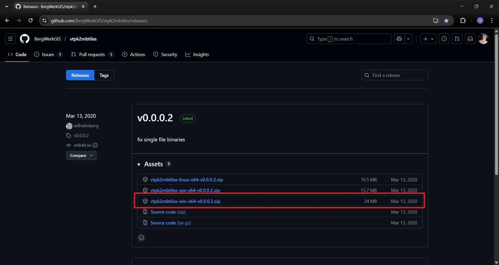
Task: Open the issues icon in header
Action: coord(444,39)
